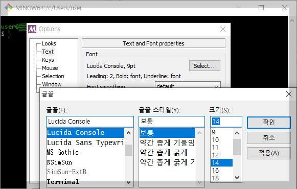Click the Text and Font properties header
This screenshot has height=189, width=297.
(153, 43)
